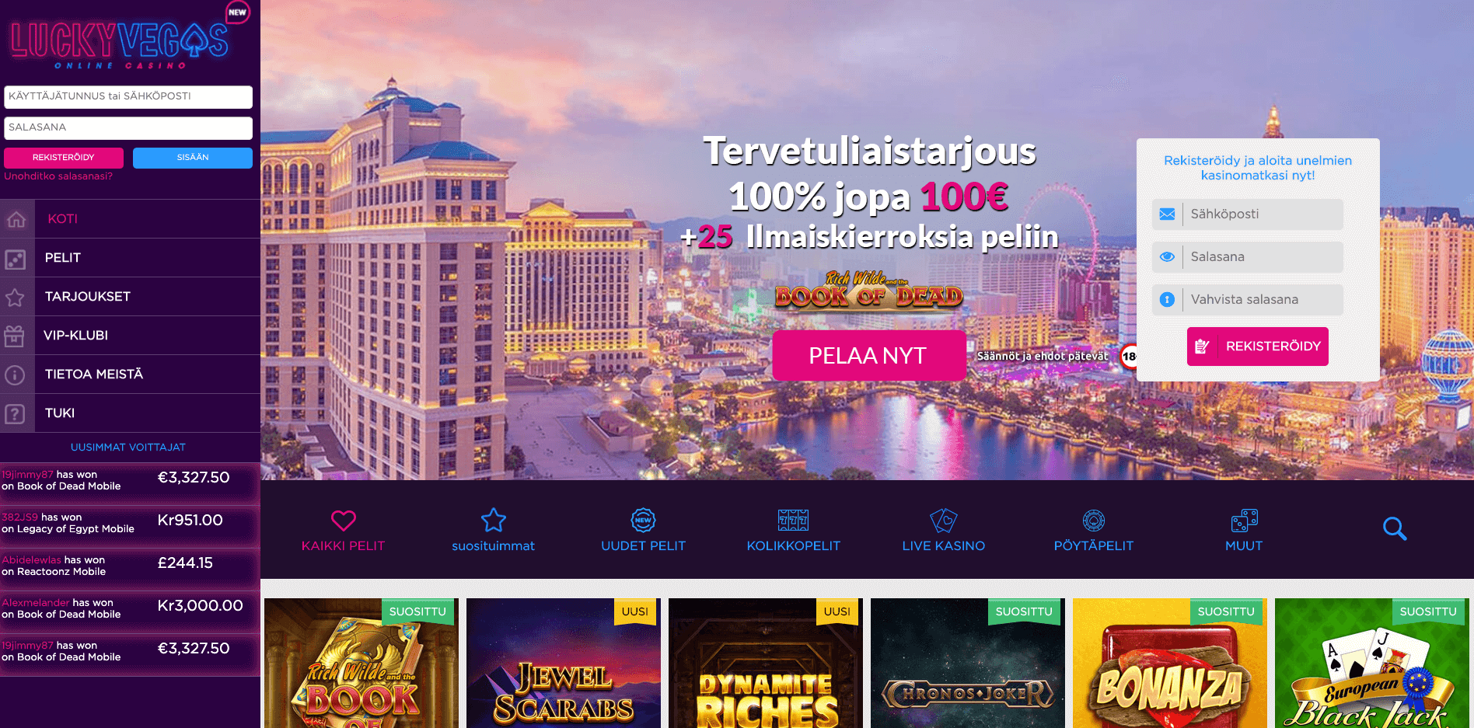Click the PELAA NYT banner button

pyautogui.click(x=869, y=356)
